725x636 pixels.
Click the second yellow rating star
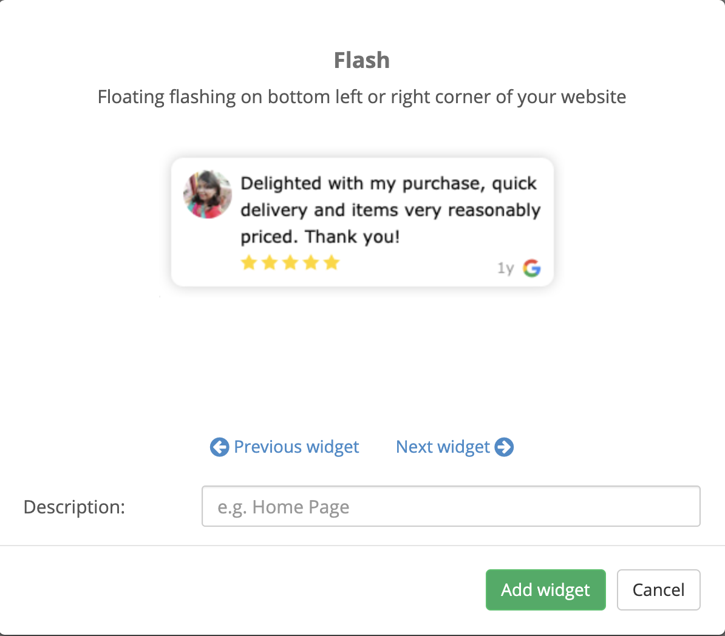click(x=270, y=263)
